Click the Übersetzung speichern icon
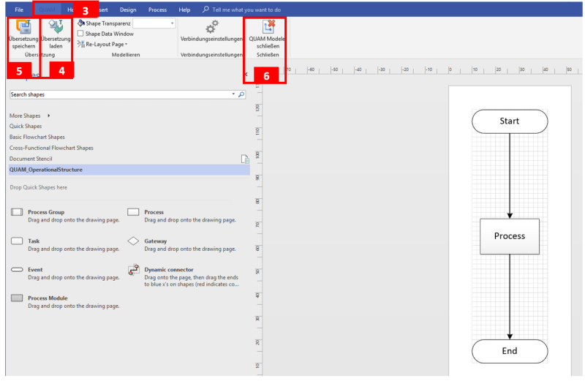 [23, 27]
